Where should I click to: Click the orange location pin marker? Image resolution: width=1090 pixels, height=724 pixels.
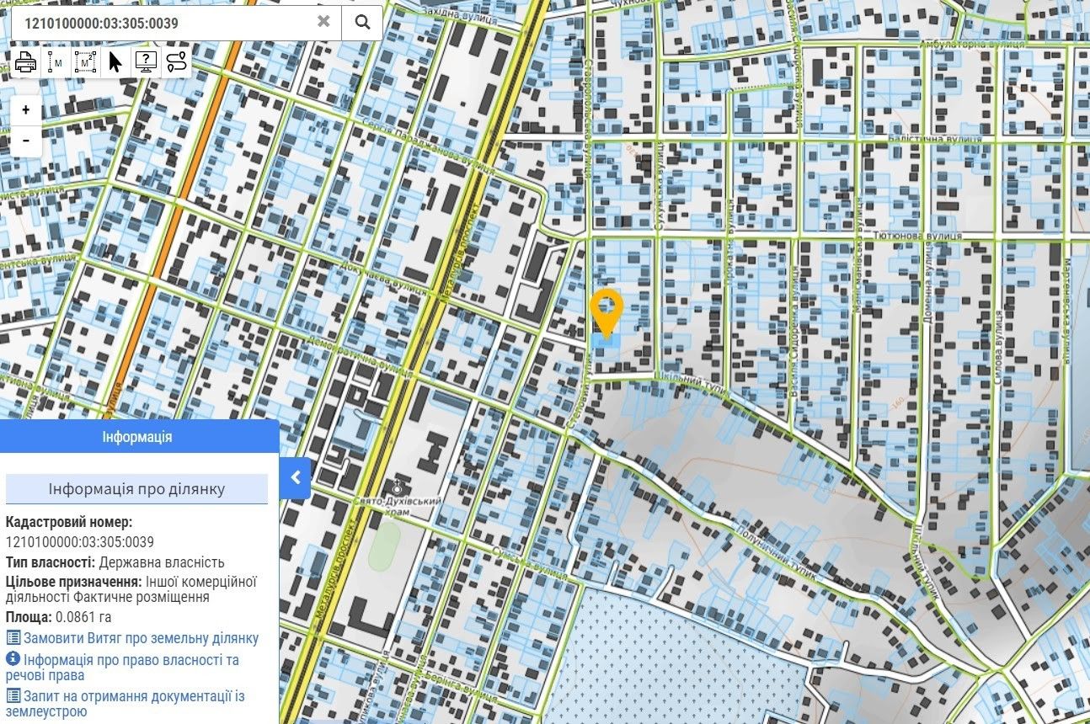[606, 310]
